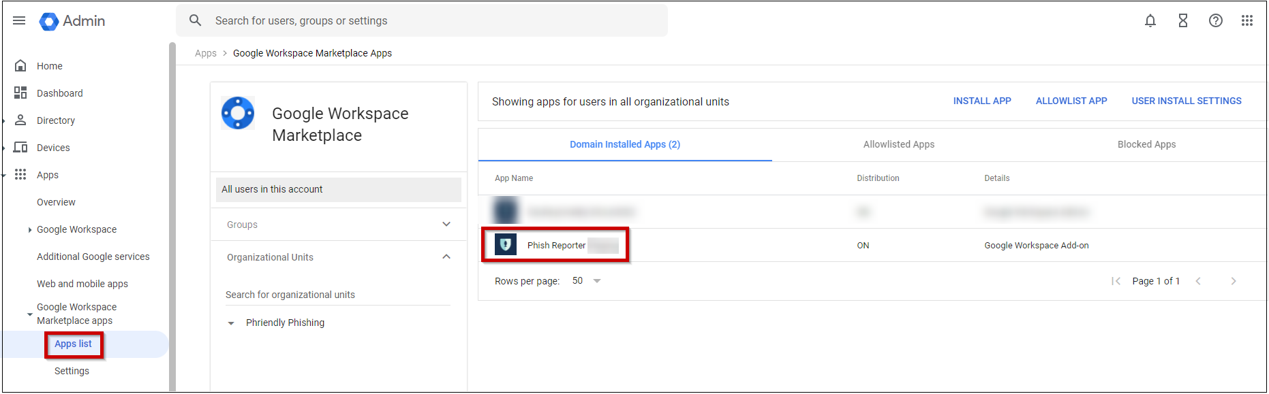Click the Phish Reporter shield icon

pyautogui.click(x=506, y=245)
